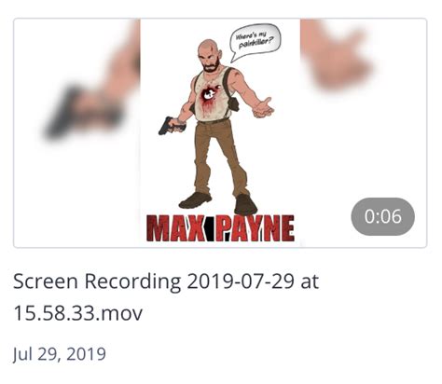Click the MAX PAYNE logo in preview

(220, 228)
